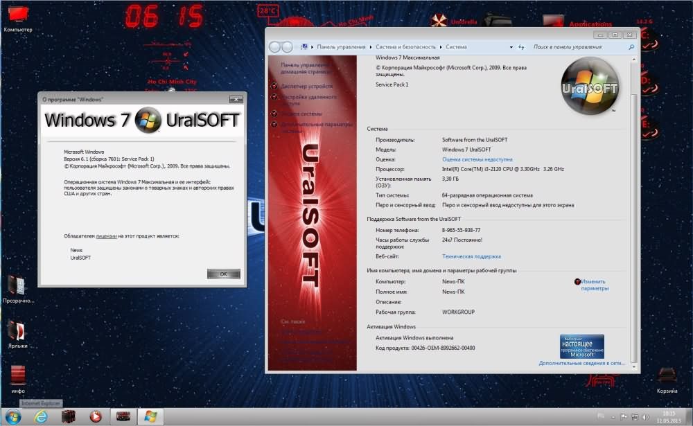Open Диспетчер устройств in the left sidebar
Viewport: 693px width, 426px height.
[306, 87]
